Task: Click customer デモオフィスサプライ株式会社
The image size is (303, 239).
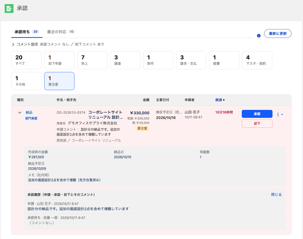Action: click(93, 123)
